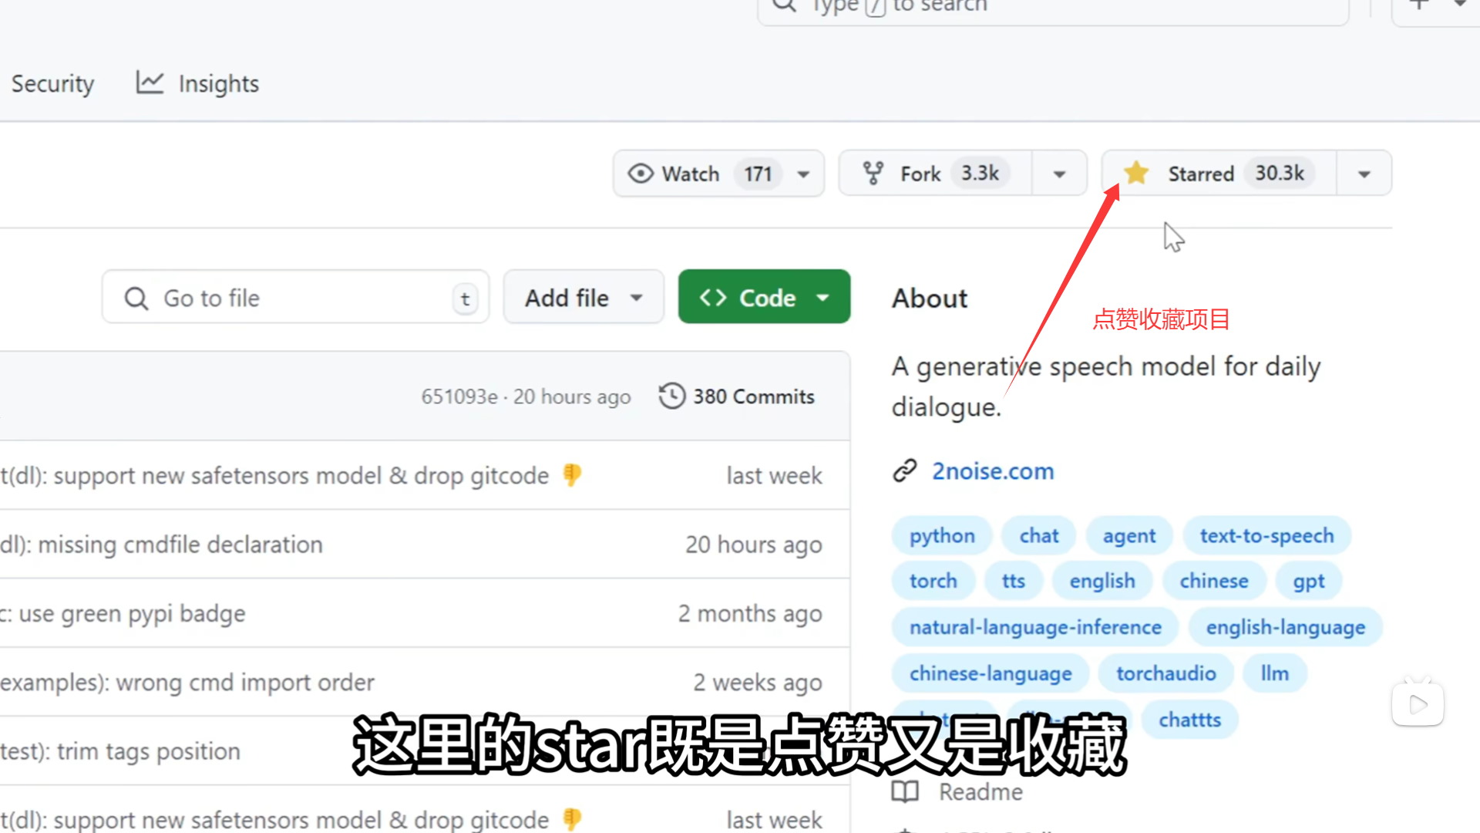Click the torchaudio topic tag
This screenshot has width=1480, height=833.
pos(1165,673)
